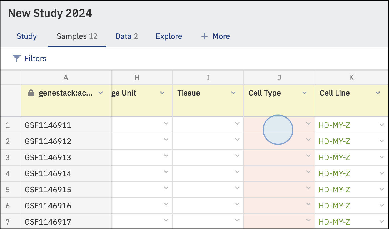Click HD-MY-Z in GSF1146916 row
389x229 pixels.
tap(335, 206)
